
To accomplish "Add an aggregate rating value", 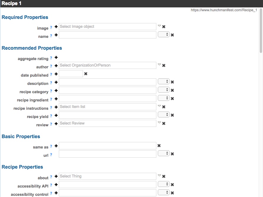I will click(x=56, y=57).
